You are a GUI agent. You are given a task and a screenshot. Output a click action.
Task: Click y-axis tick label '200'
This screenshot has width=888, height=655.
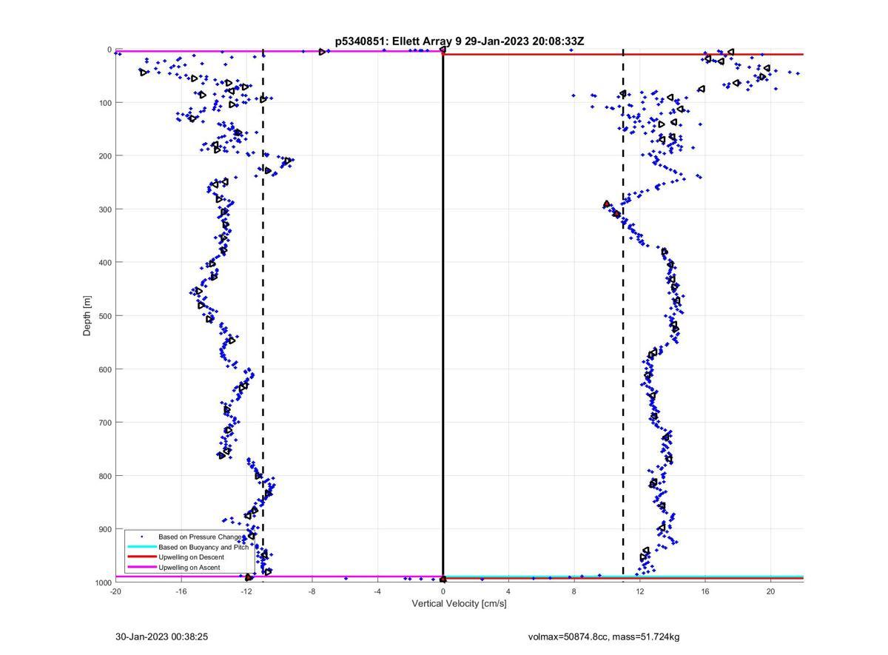105,156
